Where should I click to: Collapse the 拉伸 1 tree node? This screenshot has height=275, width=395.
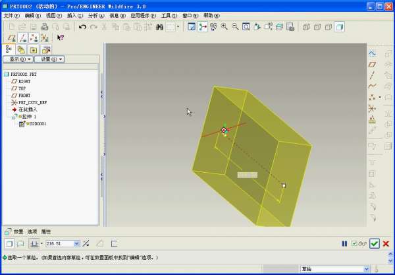(14, 117)
